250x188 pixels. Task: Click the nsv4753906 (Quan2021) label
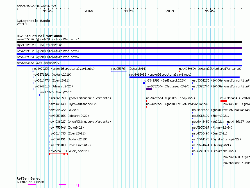pos(66,127)
